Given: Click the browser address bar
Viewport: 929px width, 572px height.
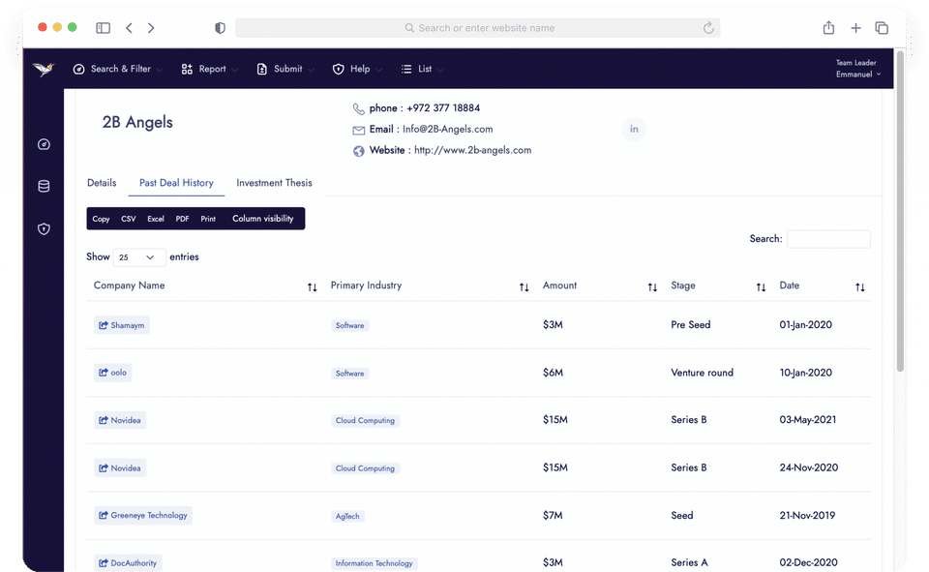Looking at the screenshot, I should pos(477,28).
